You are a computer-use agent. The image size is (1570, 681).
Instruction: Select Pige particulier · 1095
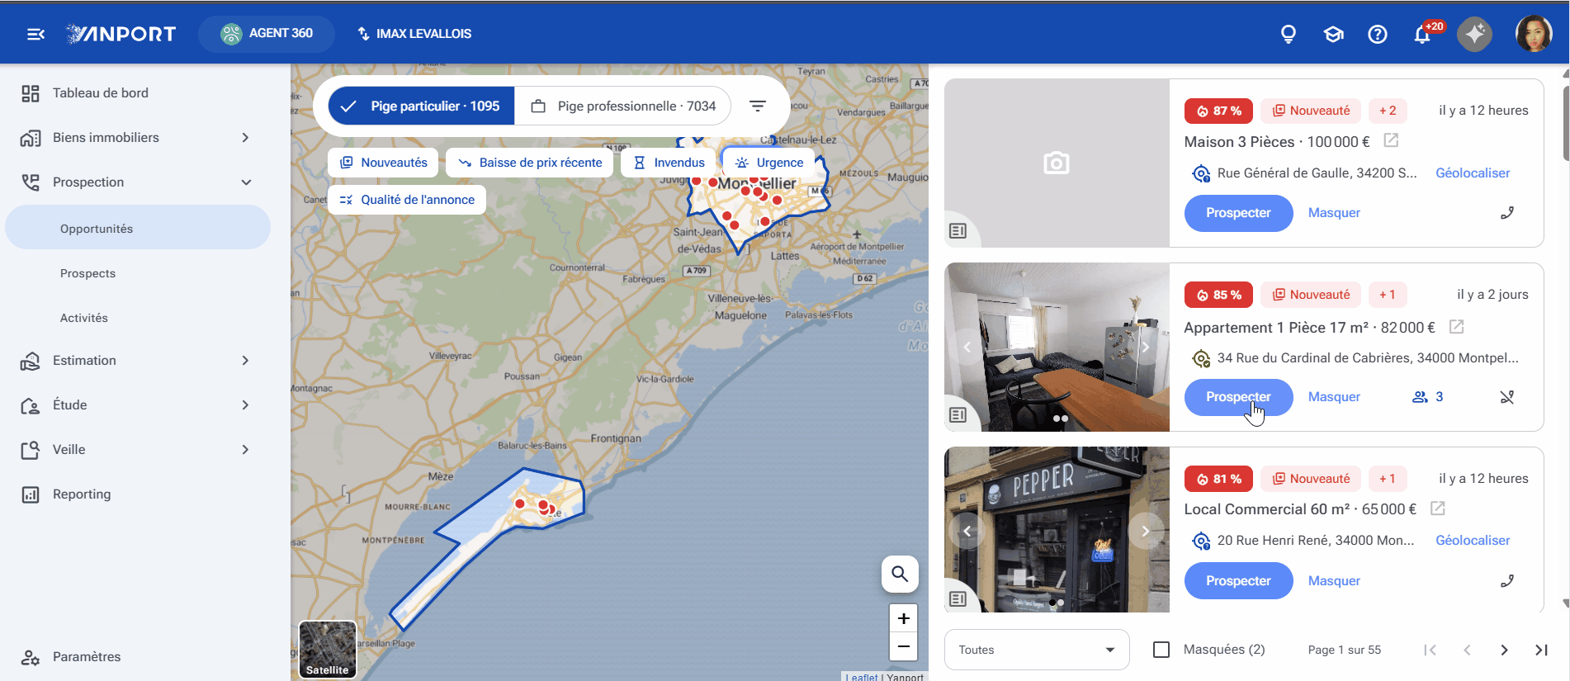tap(421, 106)
